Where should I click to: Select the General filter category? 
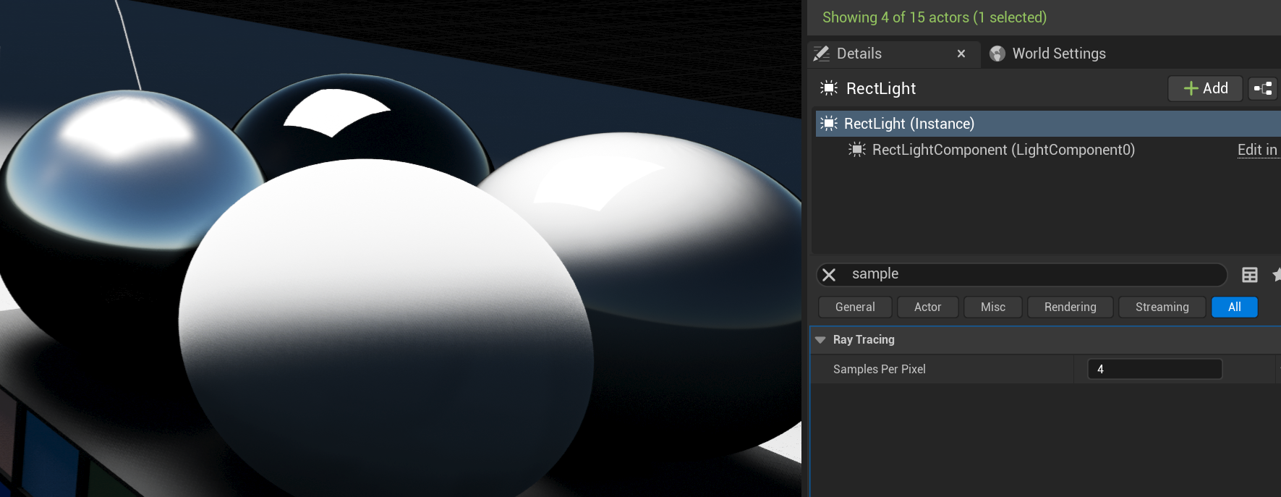(x=855, y=307)
